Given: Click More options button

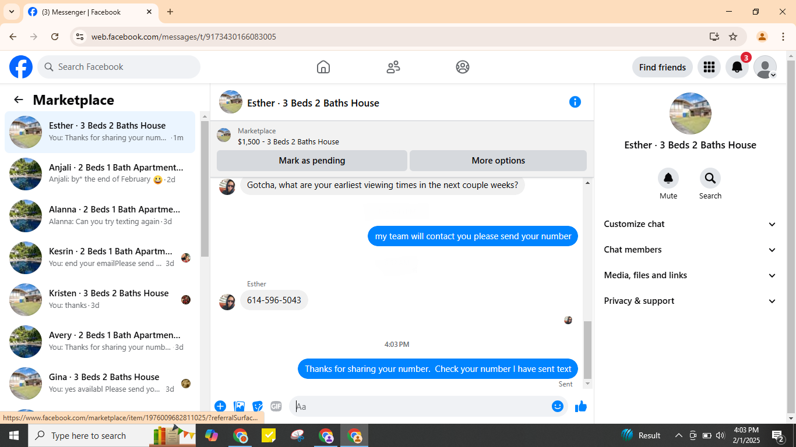Looking at the screenshot, I should [498, 161].
